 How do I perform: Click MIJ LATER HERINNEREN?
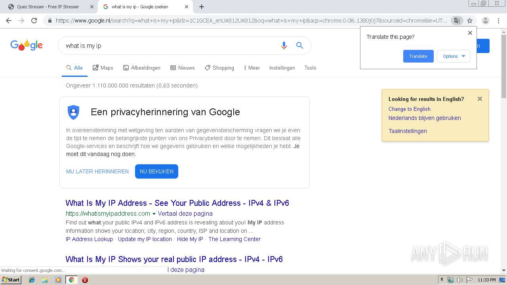pos(97,171)
